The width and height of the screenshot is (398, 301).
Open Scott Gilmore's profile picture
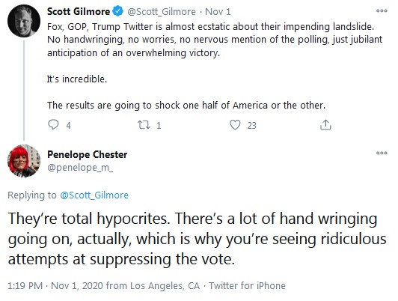point(24,21)
